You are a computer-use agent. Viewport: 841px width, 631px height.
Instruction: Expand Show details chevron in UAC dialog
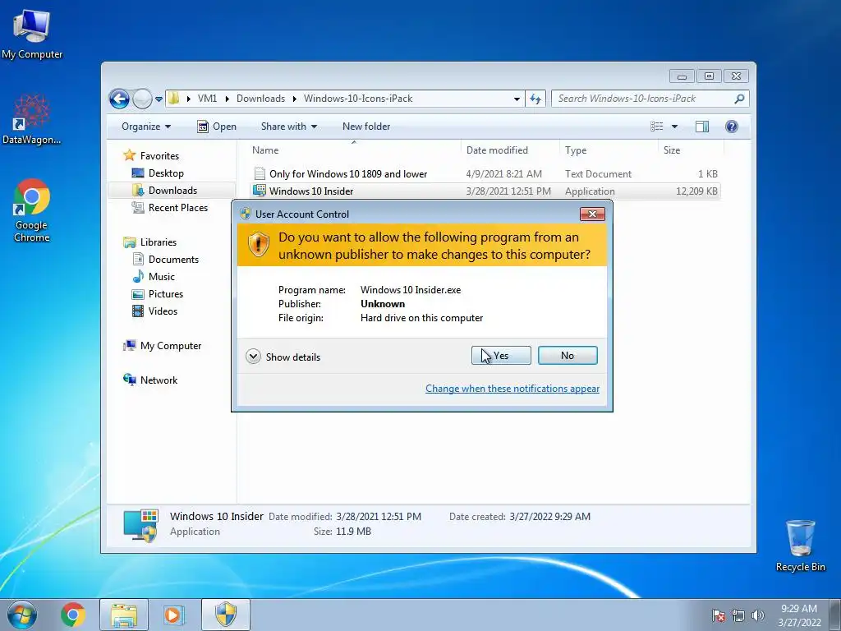tap(253, 357)
